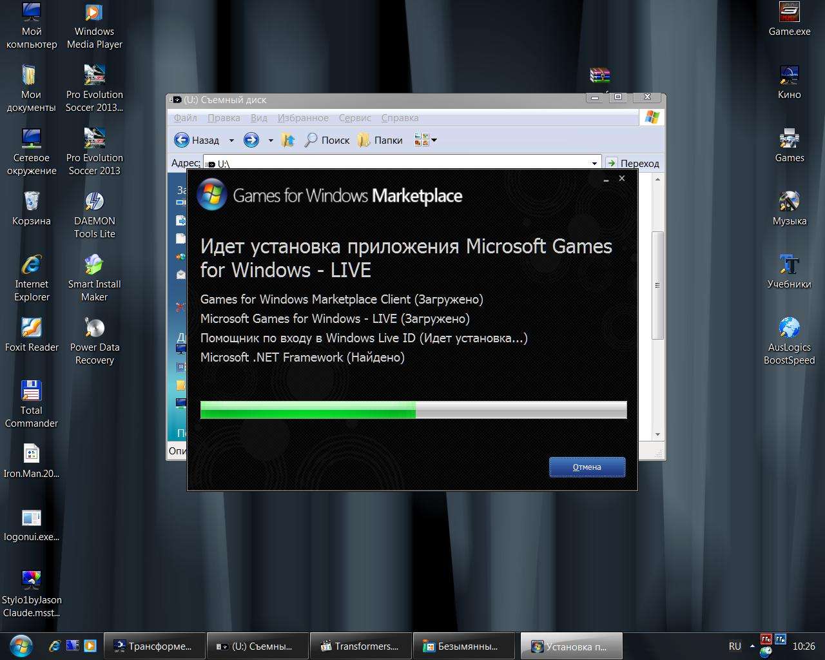The height and width of the screenshot is (660, 825).
Task: Open the Файл menu
Action: point(185,118)
